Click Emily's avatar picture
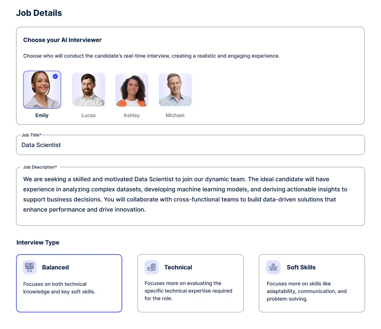381x329 pixels. [42, 89]
